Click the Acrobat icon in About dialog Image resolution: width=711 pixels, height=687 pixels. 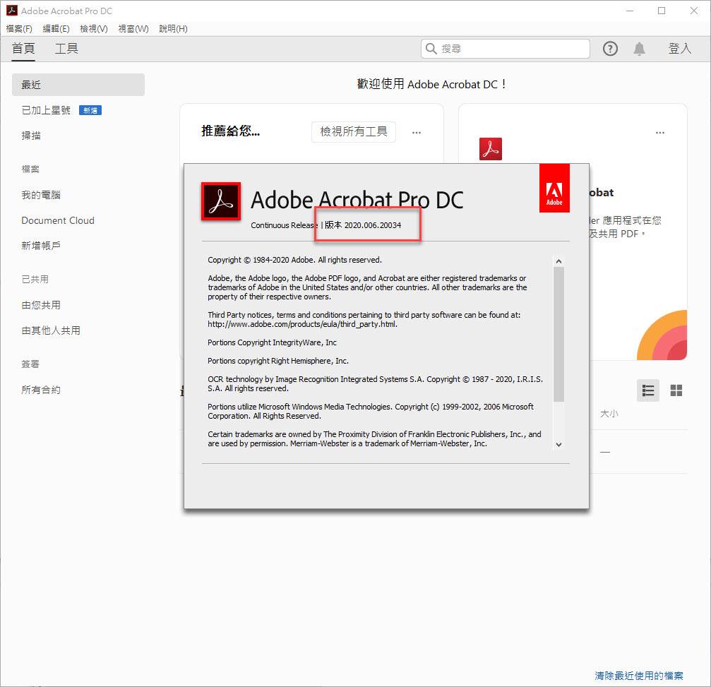coord(221,202)
